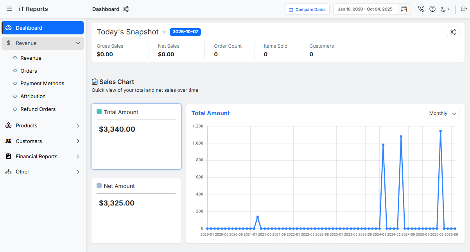Image resolution: width=470 pixels, height=252 pixels.
Task: Click the logout icon in top bar
Action: click(464, 9)
